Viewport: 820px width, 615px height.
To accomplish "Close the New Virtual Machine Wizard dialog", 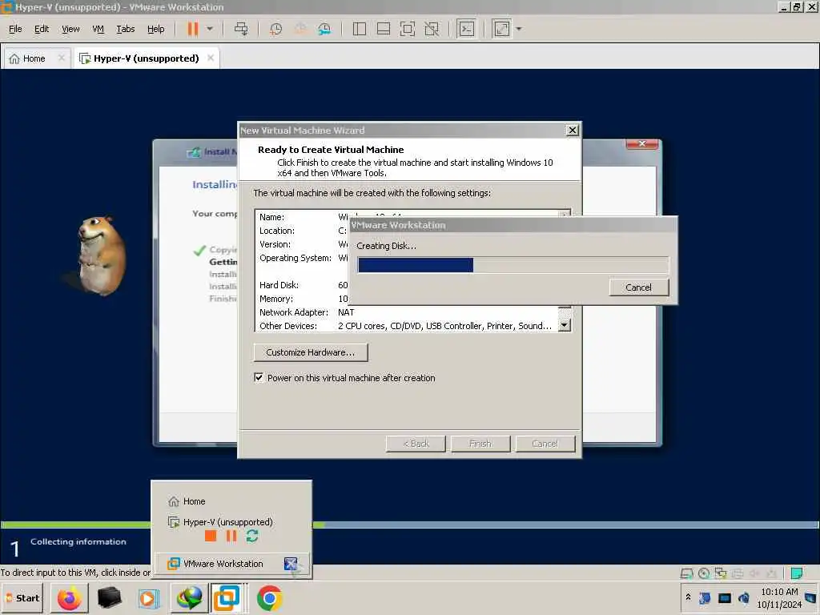I will coord(573,131).
